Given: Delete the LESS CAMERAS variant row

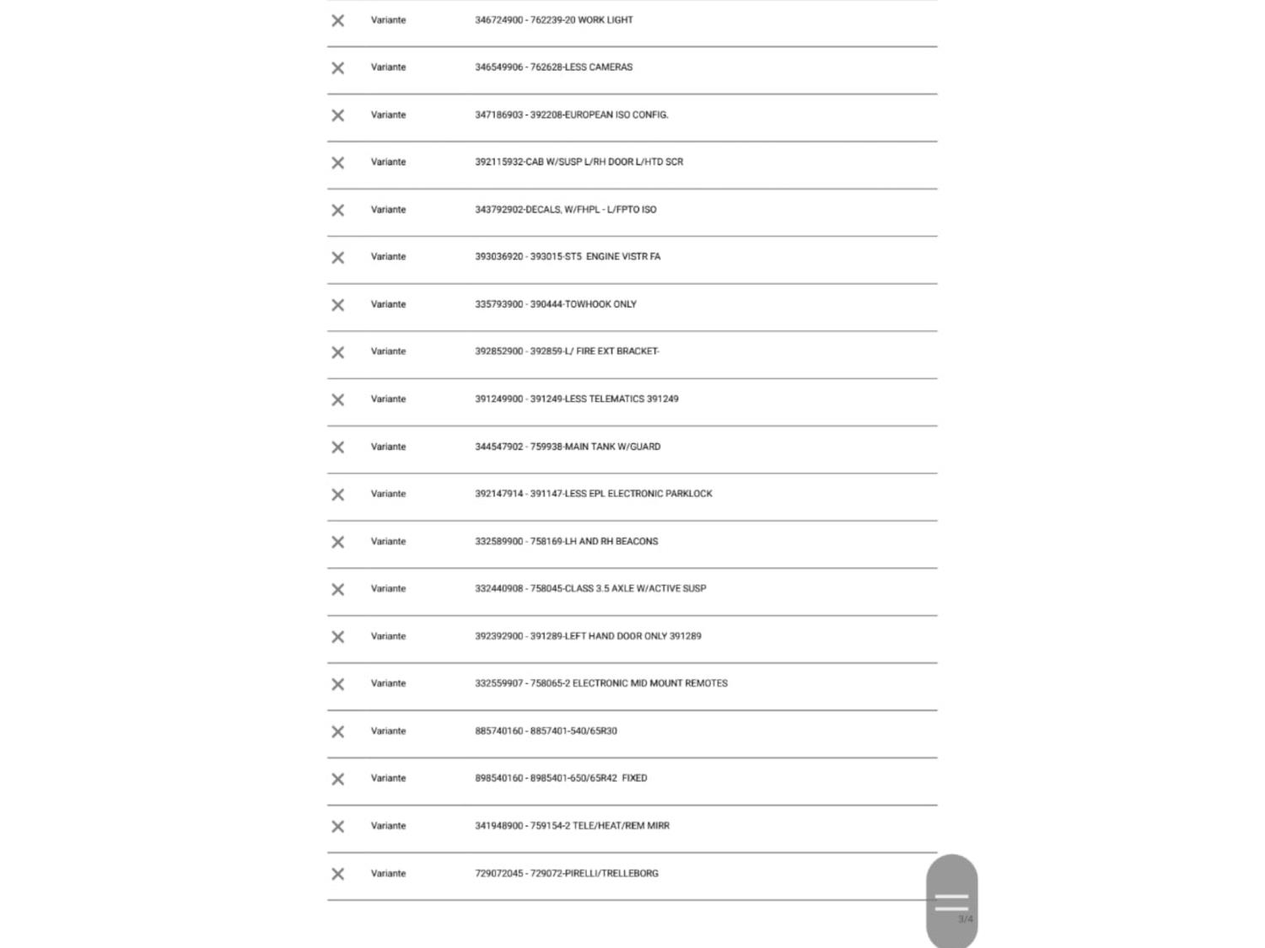Looking at the screenshot, I should pyautogui.click(x=337, y=67).
